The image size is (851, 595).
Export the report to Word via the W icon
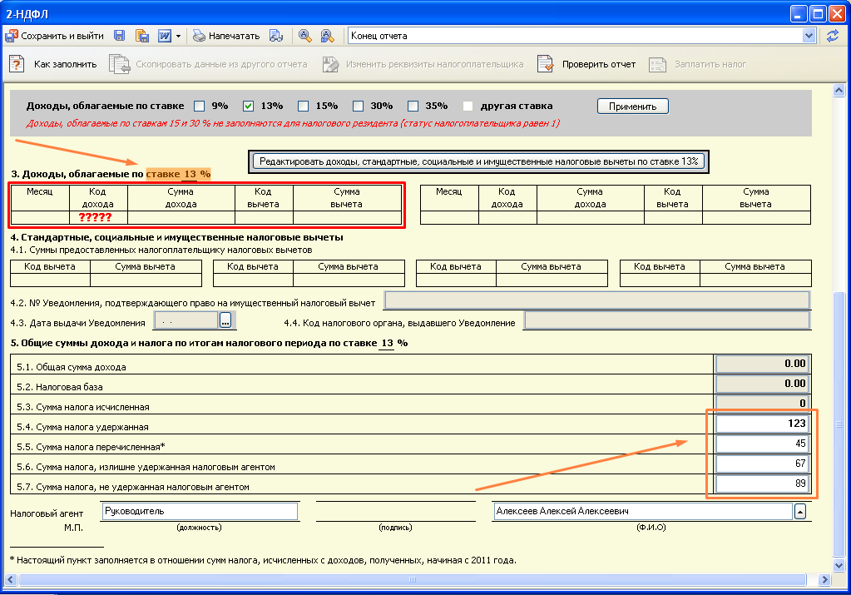[x=165, y=36]
